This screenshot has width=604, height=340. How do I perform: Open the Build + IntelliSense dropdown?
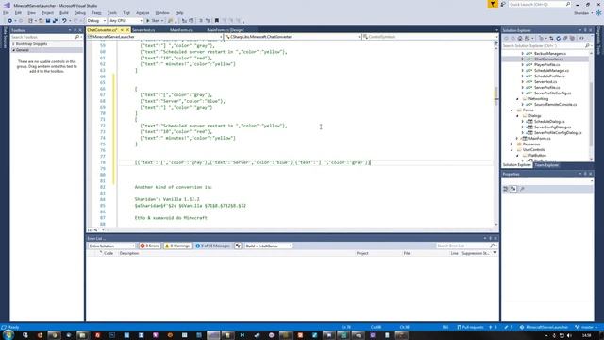pos(268,246)
